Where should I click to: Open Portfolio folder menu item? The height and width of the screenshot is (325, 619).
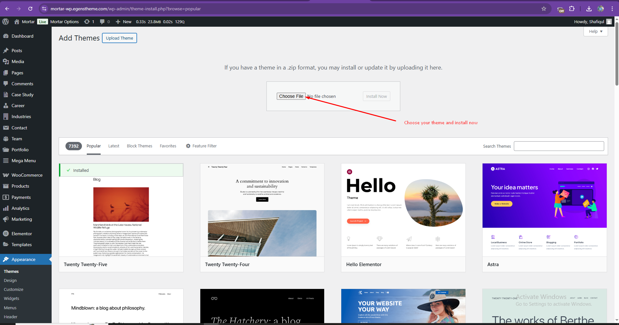click(26, 150)
